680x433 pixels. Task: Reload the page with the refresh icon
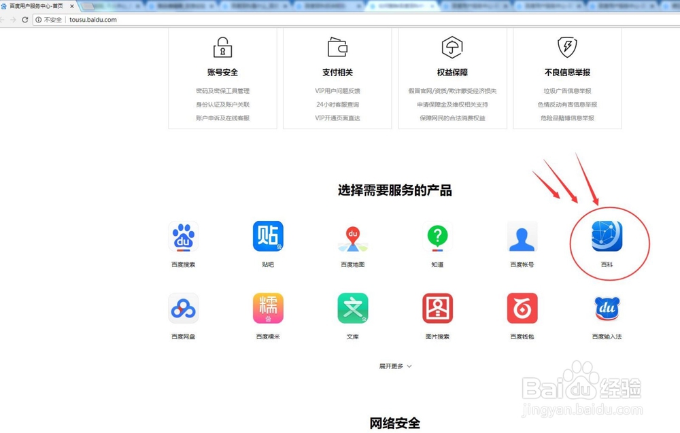[x=24, y=20]
